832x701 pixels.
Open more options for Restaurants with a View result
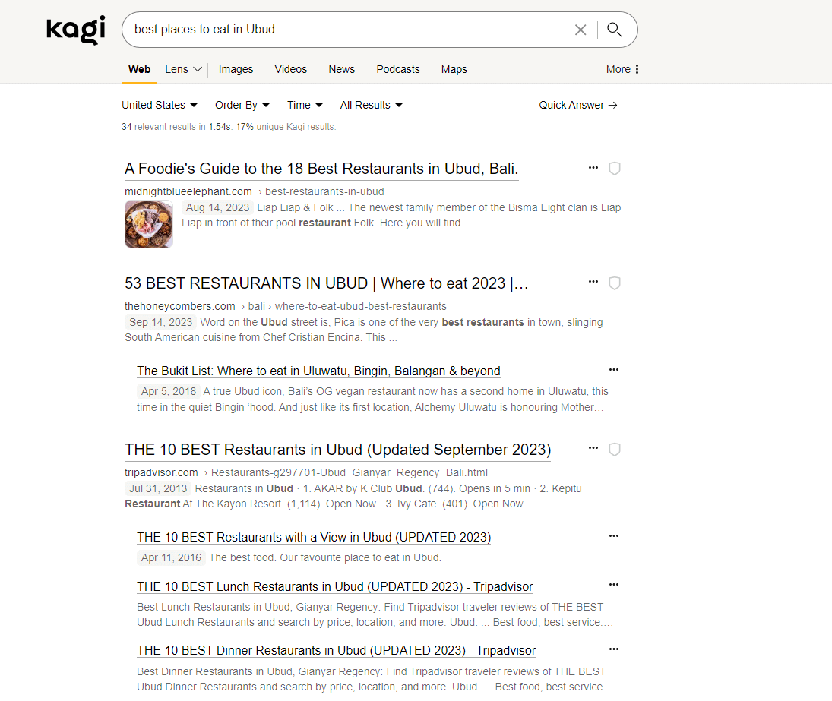point(614,536)
